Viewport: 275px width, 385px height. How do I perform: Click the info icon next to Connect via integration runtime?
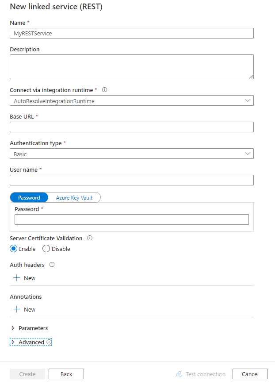coord(104,90)
